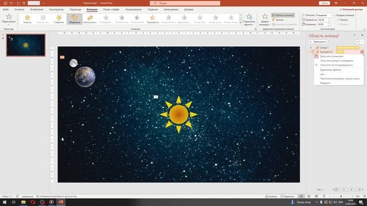This screenshot has height=206, width=367.
Task: Apply the grow/shrink animation with two stars
Action: pos(90,19)
